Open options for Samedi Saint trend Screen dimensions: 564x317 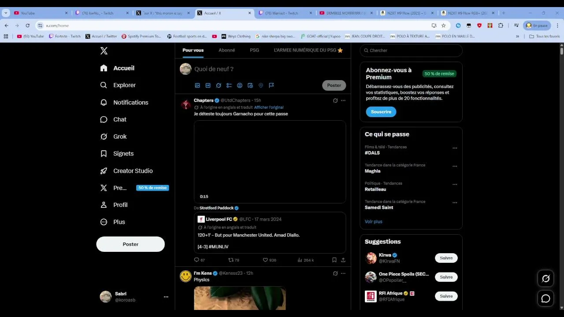click(x=455, y=203)
